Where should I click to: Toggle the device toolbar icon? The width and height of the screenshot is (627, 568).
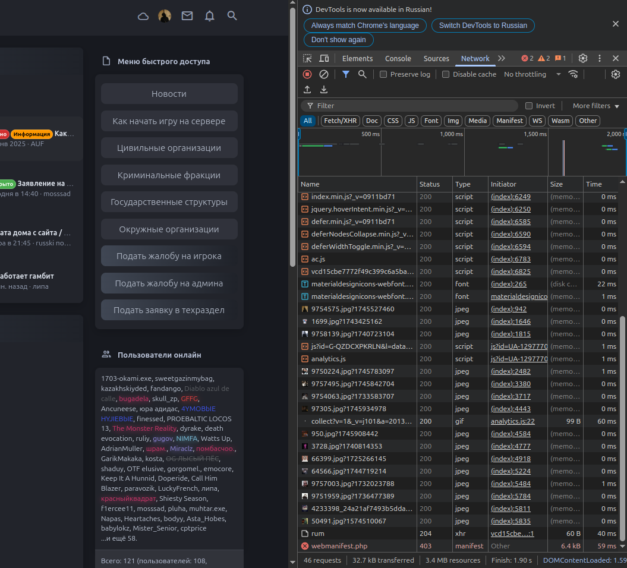[324, 58]
